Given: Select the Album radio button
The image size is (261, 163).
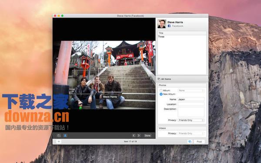Looking at the screenshot, I should click(161, 90).
